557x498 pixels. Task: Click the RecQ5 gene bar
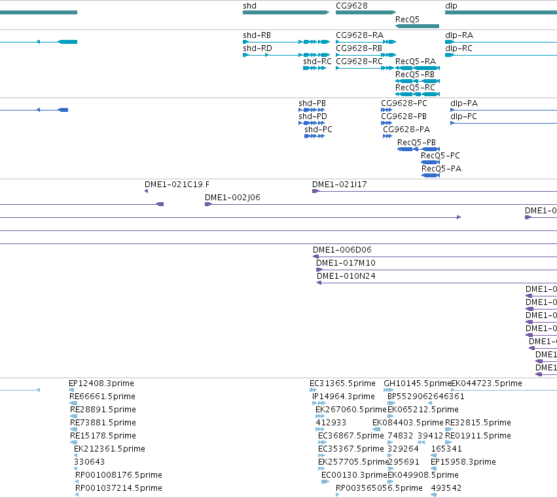click(417, 26)
